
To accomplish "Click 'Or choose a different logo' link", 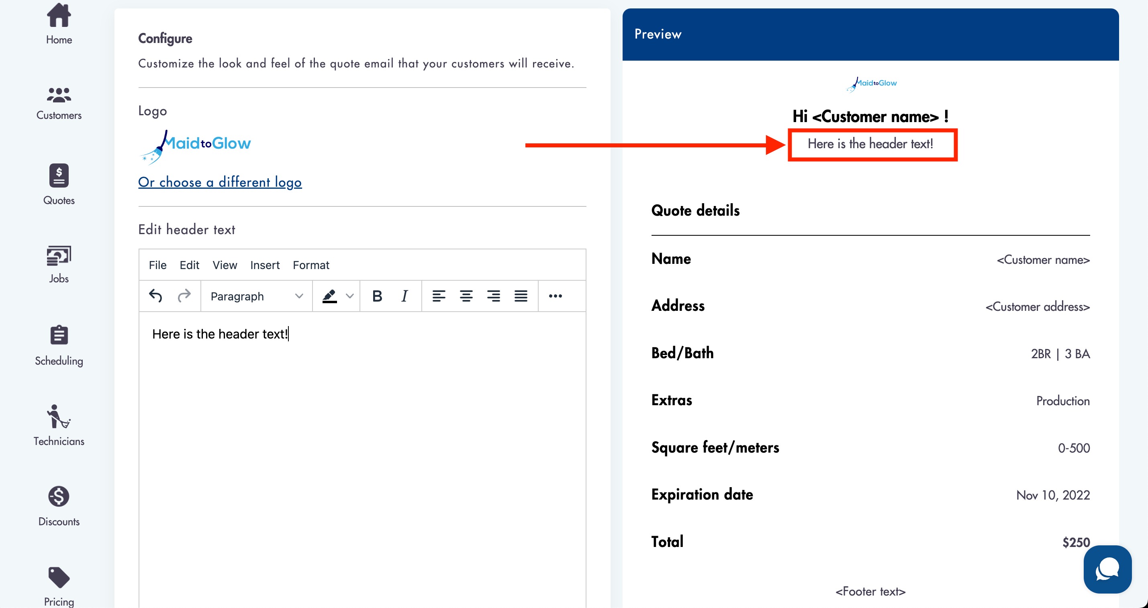I will [220, 182].
